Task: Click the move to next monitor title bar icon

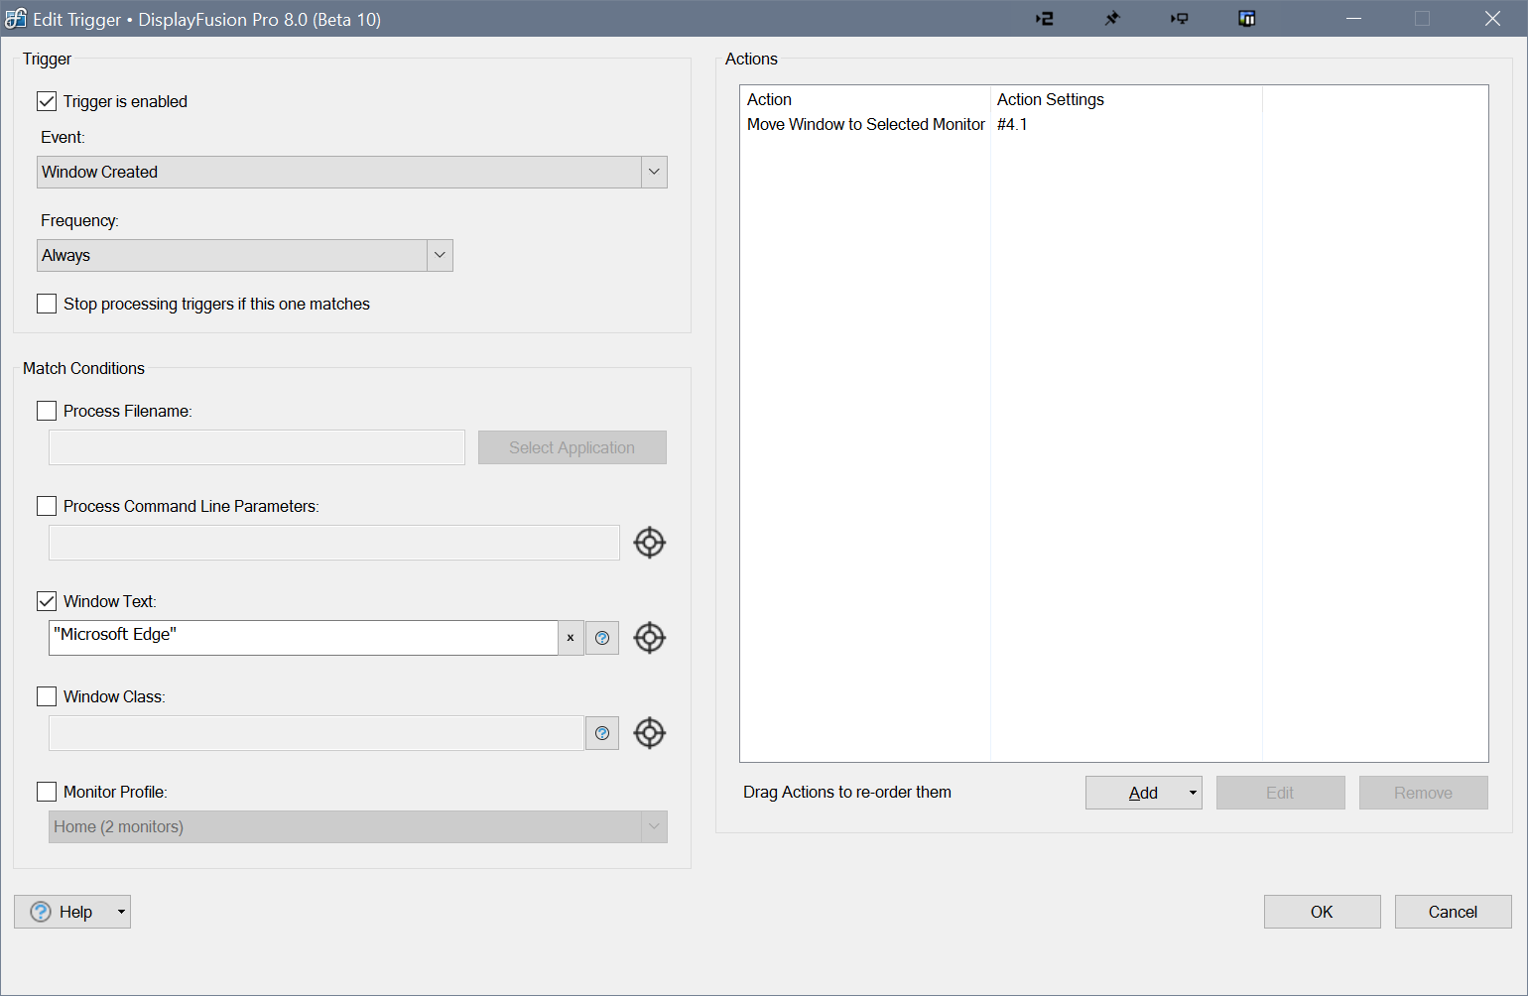Action: point(1179,19)
